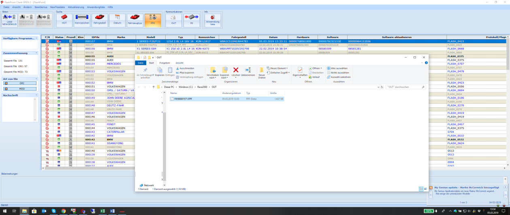
Task: Toggle ORI file type filter
Action: tap(20, 83)
